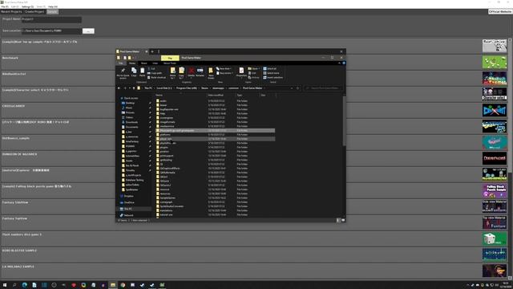The image size is (513, 289).
Task: Open the Share tab in Explorer ribbon
Action: pos(144,63)
